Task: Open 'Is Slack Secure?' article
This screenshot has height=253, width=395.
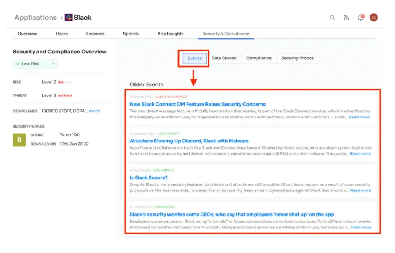Action: click(x=149, y=178)
